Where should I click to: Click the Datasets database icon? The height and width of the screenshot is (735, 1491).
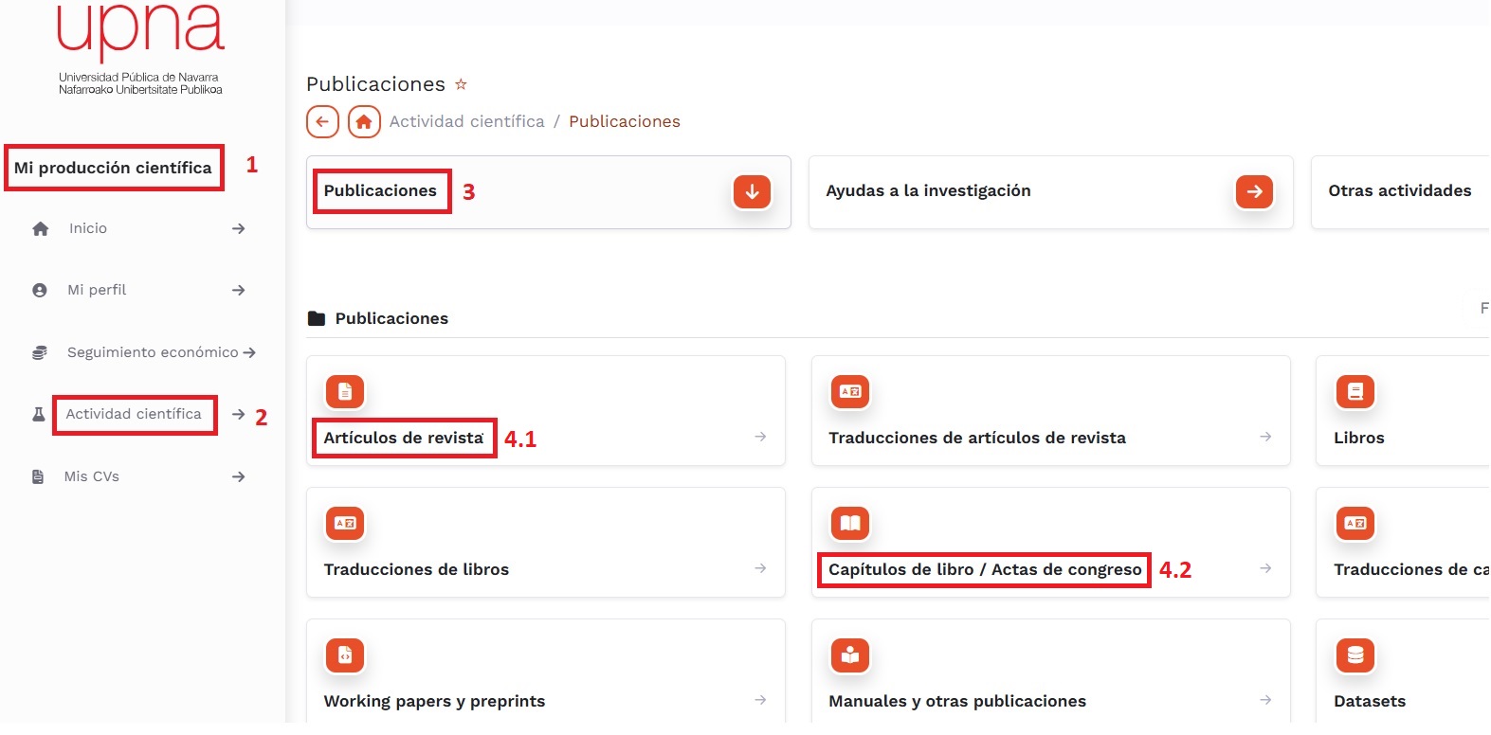pos(1355,655)
